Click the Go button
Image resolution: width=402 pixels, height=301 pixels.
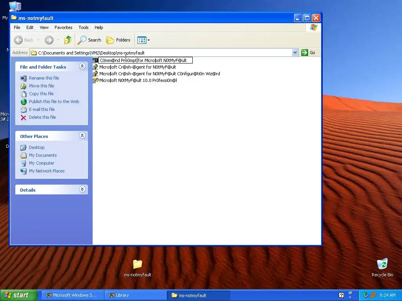point(308,53)
